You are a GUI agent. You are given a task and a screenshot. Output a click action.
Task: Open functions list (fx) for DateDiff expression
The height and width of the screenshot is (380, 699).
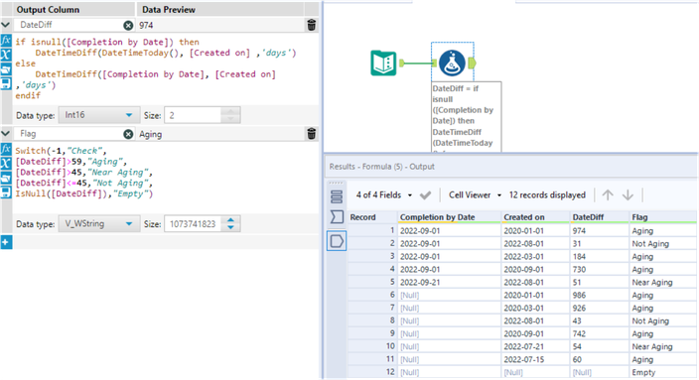6,41
